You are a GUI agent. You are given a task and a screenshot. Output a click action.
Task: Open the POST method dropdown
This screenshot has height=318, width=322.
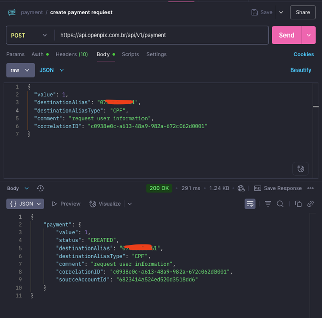(x=28, y=36)
